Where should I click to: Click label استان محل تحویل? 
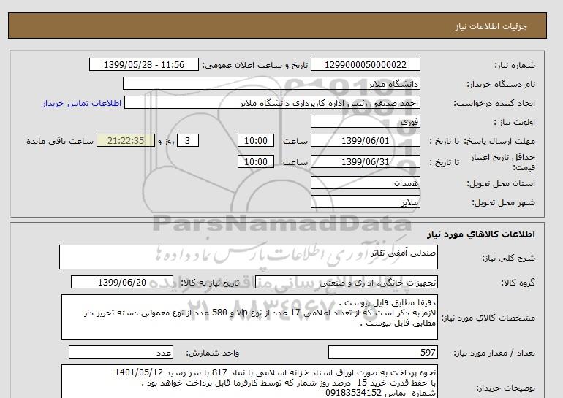pyautogui.click(x=501, y=183)
